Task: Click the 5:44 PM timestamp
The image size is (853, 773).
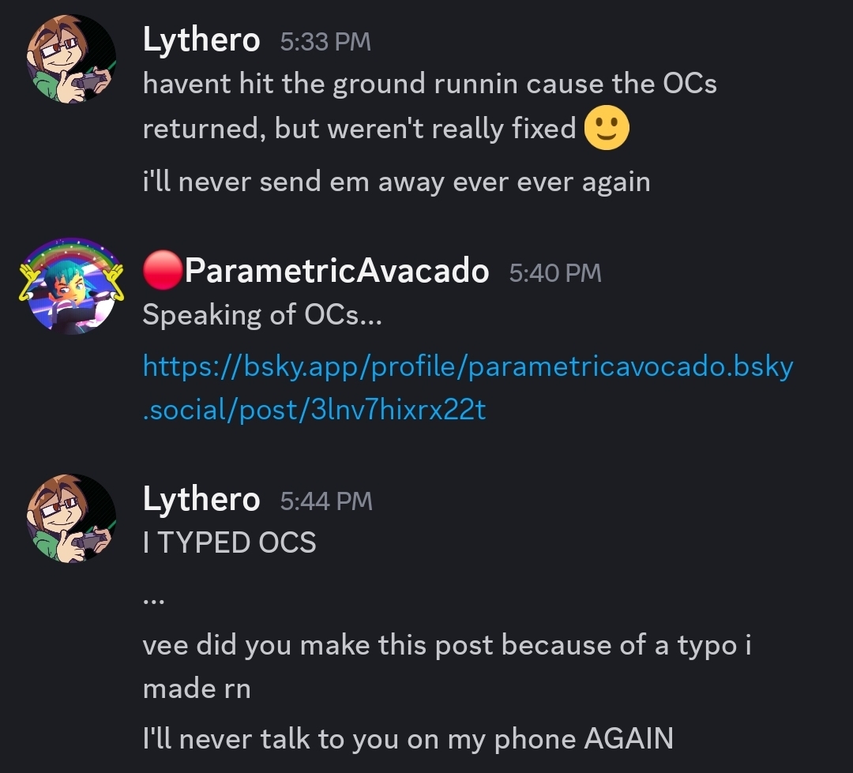Action: click(326, 501)
